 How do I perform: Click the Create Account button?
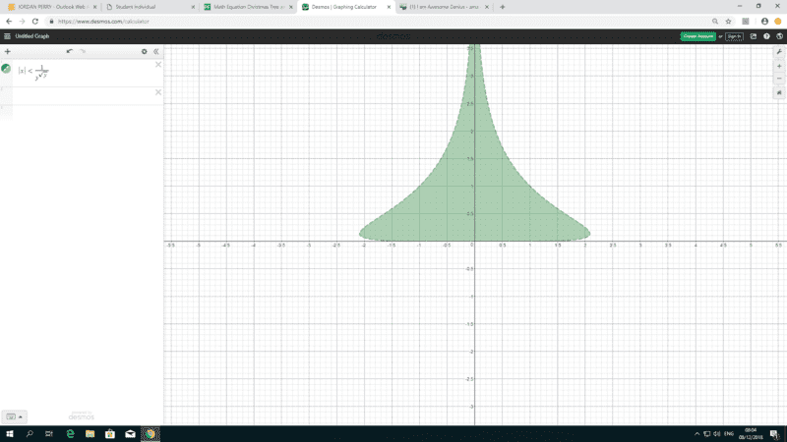tap(697, 36)
